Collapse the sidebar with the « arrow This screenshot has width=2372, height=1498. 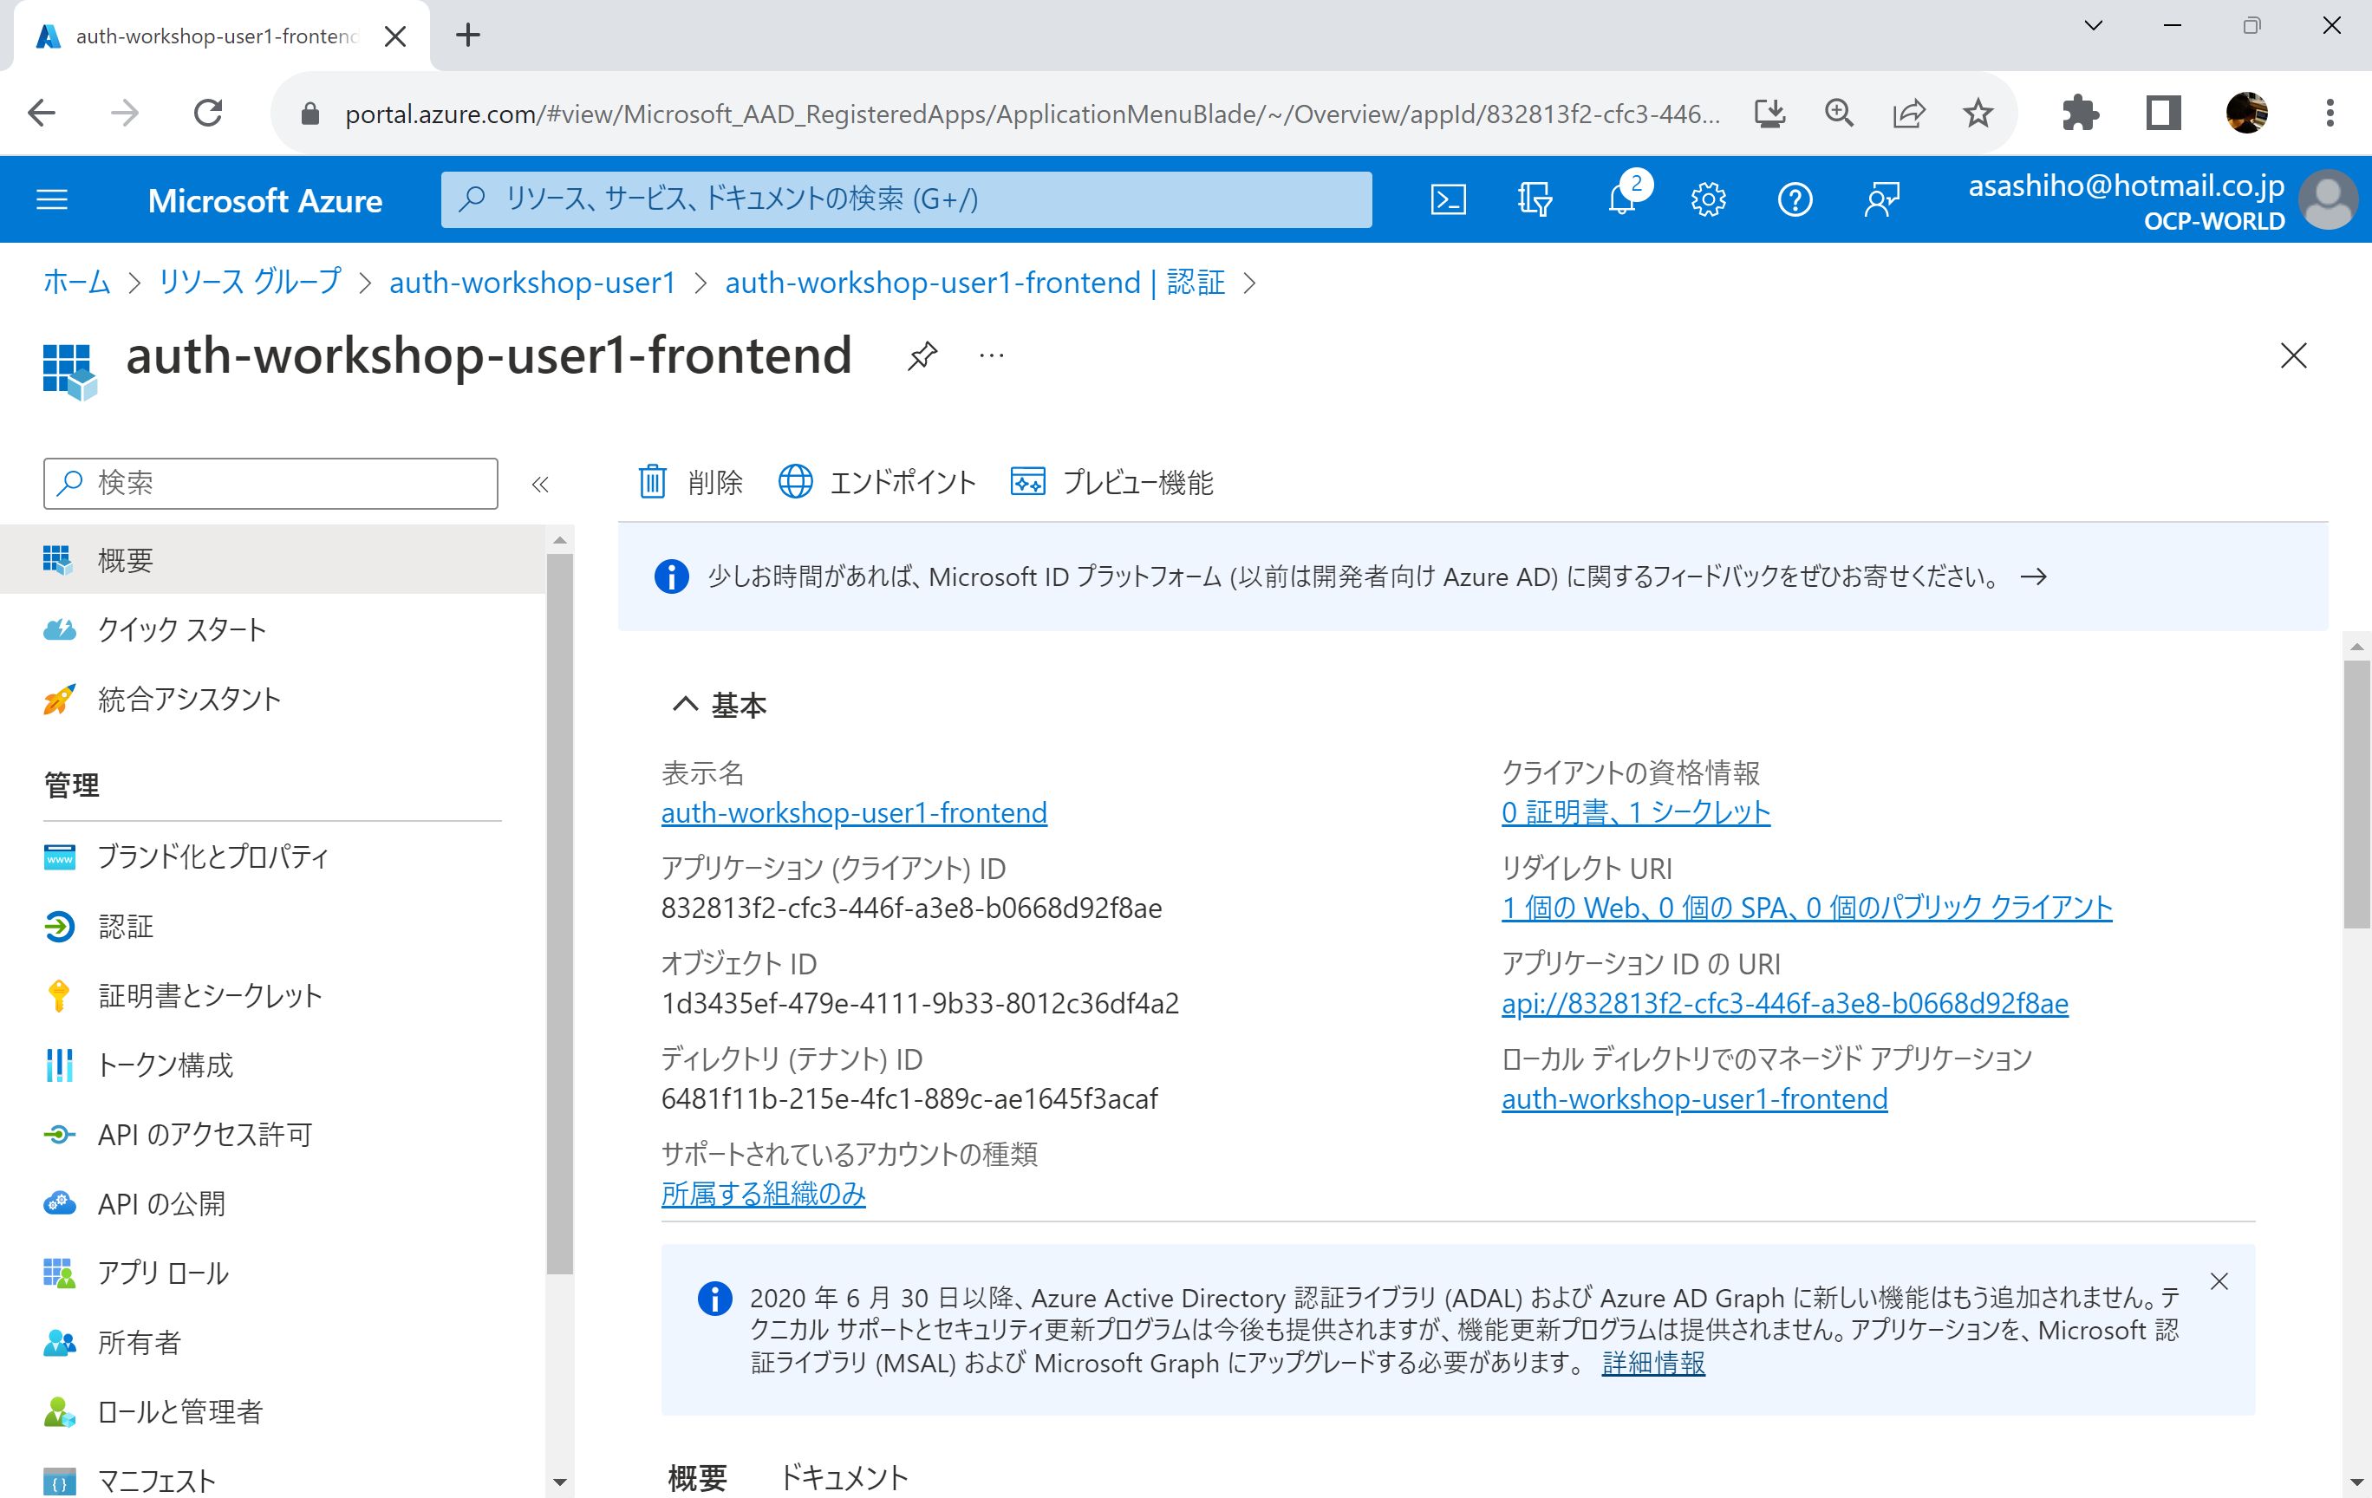tap(540, 484)
